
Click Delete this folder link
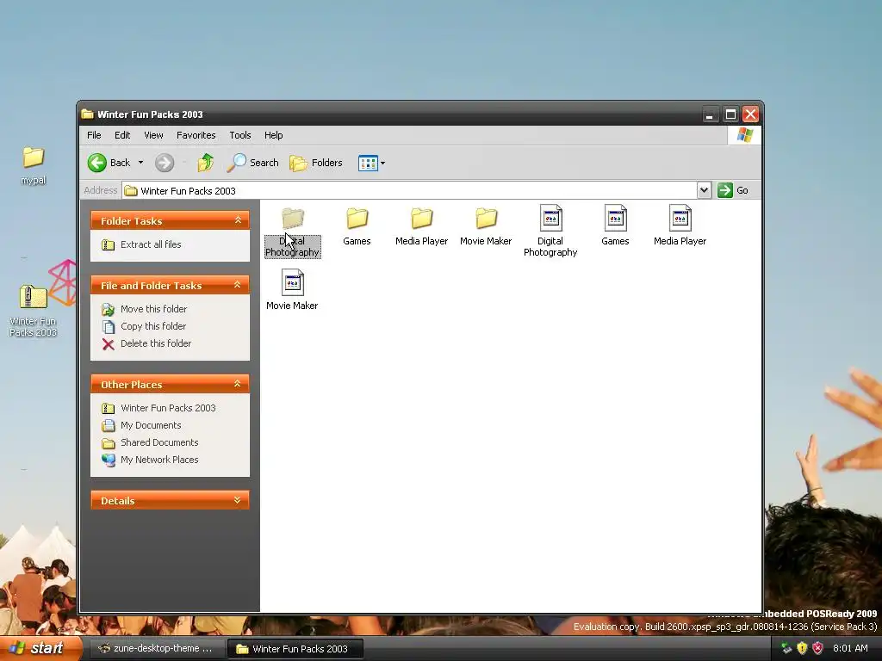pyautogui.click(x=156, y=343)
